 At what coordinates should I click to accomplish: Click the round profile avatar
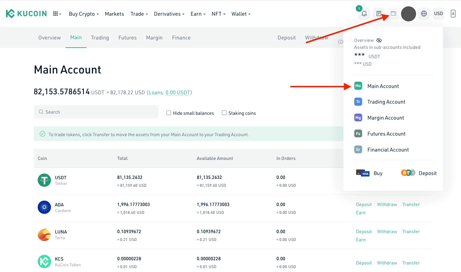[x=409, y=14]
